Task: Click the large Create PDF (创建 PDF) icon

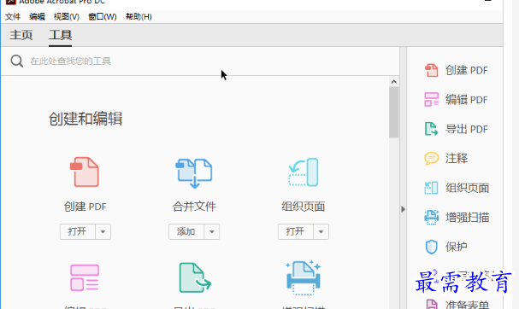Action: (85, 172)
